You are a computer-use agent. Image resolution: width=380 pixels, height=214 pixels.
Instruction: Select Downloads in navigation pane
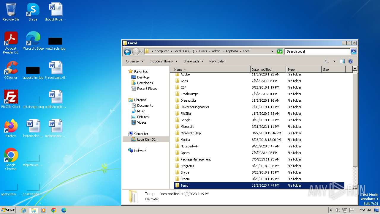click(x=145, y=83)
